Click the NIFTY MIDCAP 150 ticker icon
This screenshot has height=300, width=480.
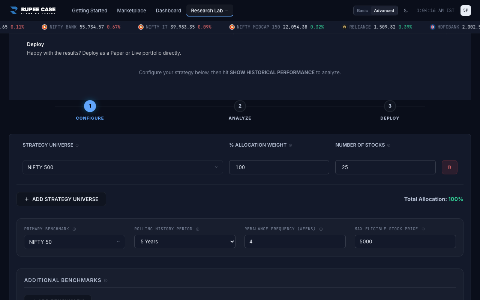[232, 27]
